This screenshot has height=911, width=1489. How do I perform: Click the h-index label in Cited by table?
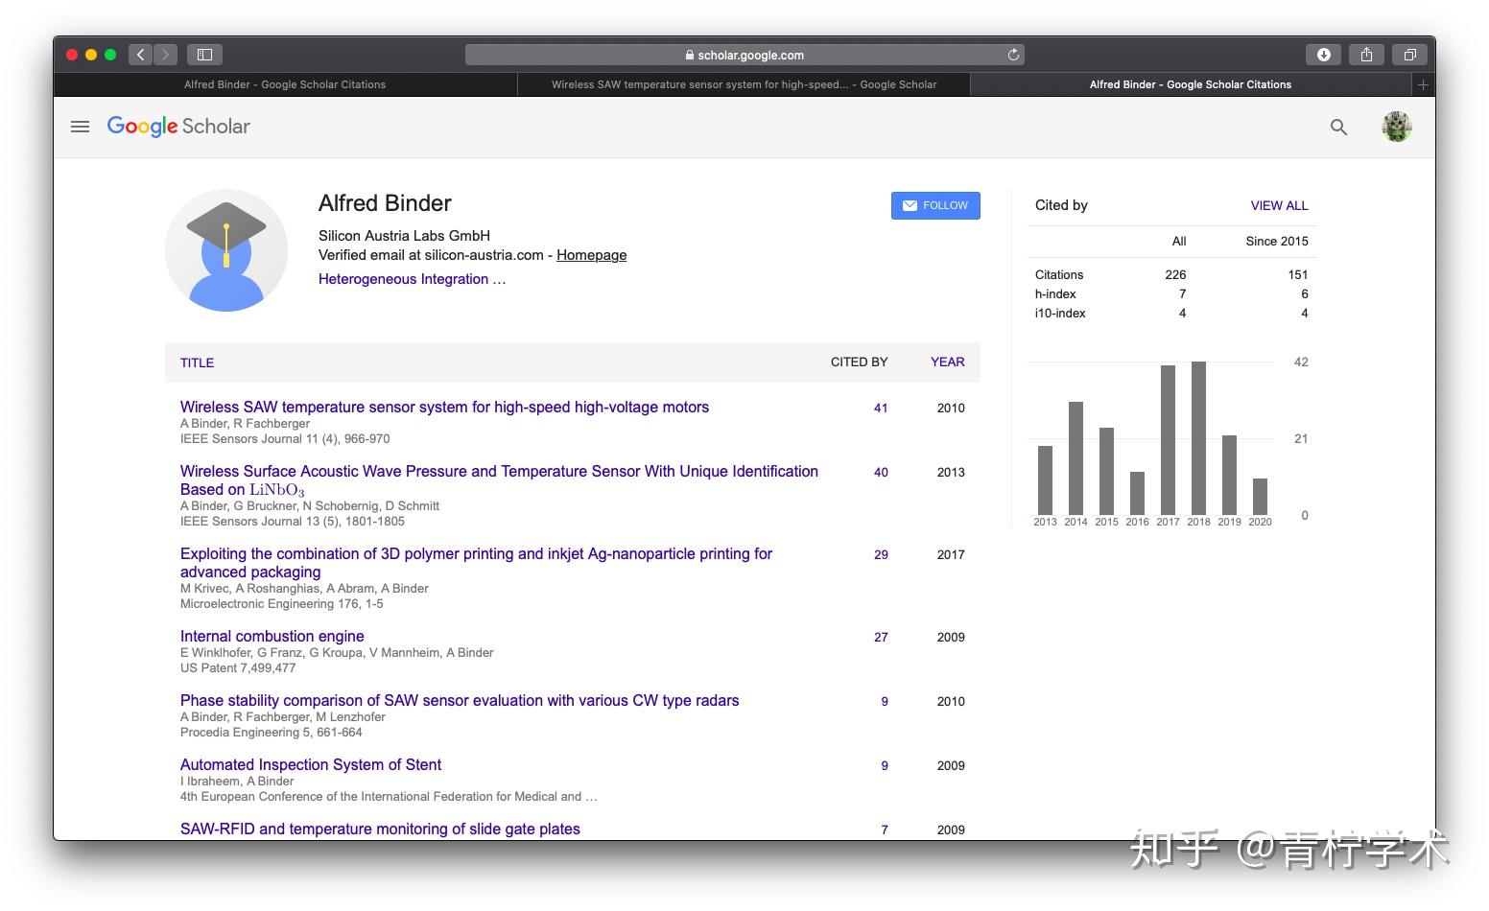pos(1055,294)
